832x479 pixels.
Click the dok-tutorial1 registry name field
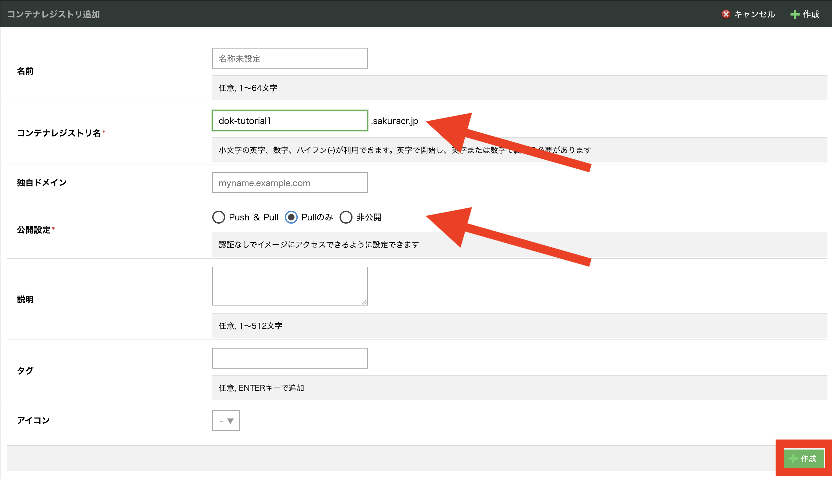(x=290, y=121)
